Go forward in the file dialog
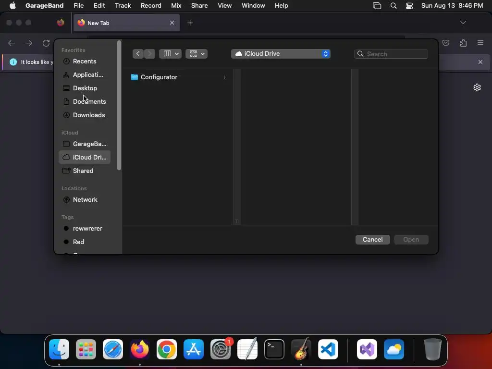 click(150, 54)
